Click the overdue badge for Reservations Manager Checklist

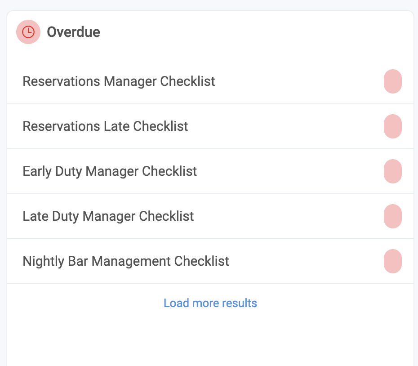click(392, 81)
